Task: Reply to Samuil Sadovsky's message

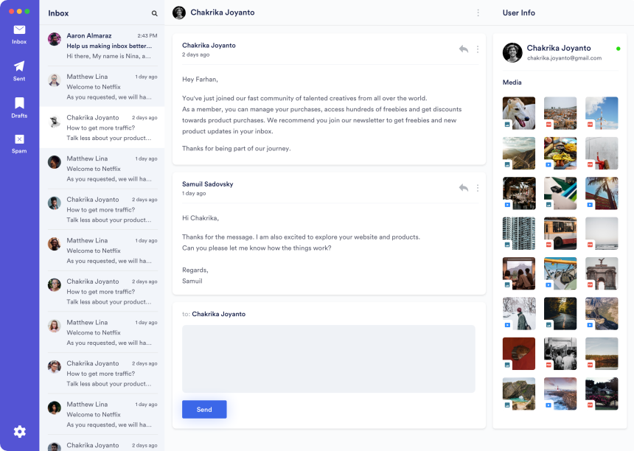Action: coord(463,188)
